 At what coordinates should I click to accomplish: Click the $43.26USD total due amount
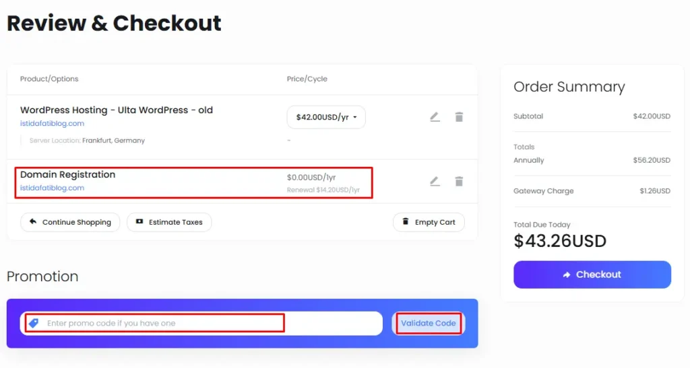click(560, 241)
